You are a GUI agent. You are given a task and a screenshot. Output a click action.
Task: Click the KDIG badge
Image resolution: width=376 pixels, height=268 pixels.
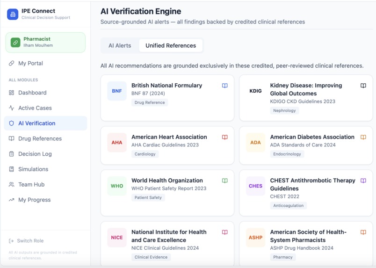tap(256, 91)
